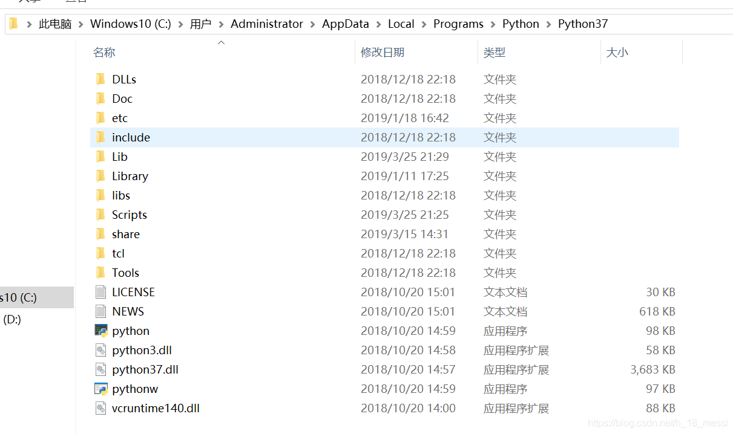The height and width of the screenshot is (434, 733).
Task: Click the pythonw application icon
Action: pos(101,389)
